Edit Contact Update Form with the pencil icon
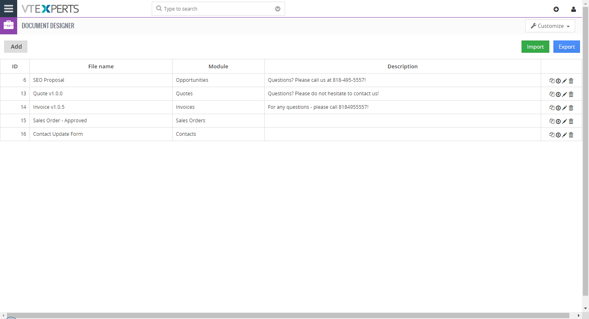 (564, 135)
